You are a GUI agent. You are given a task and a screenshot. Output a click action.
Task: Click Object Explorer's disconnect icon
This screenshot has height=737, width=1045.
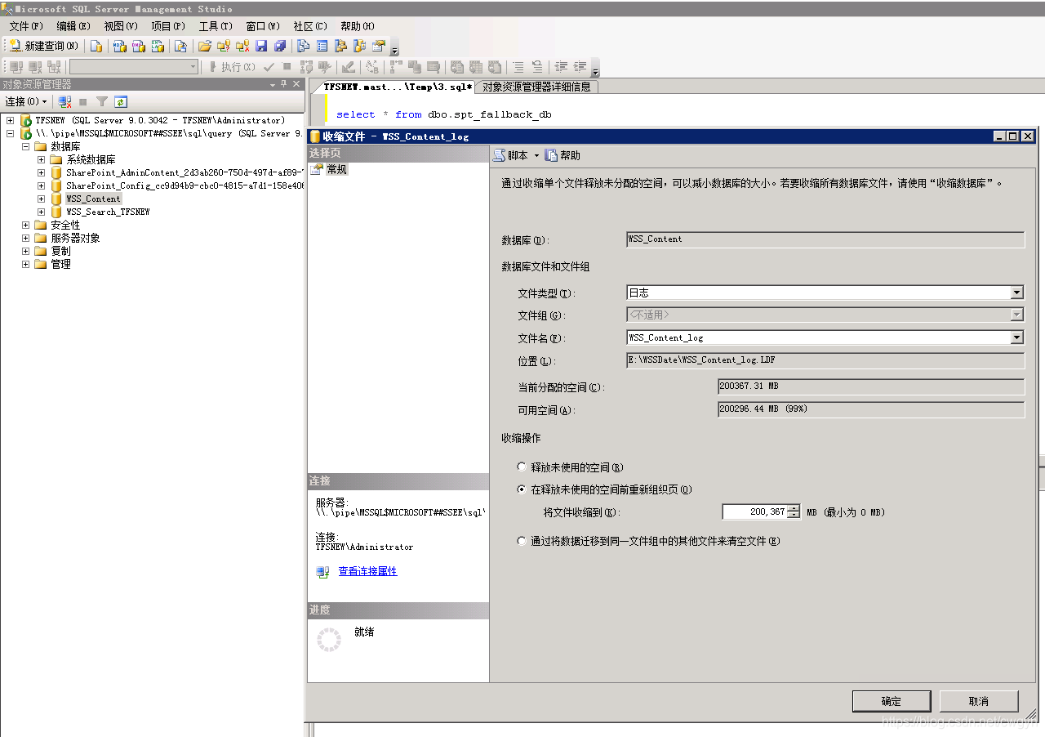[65, 102]
